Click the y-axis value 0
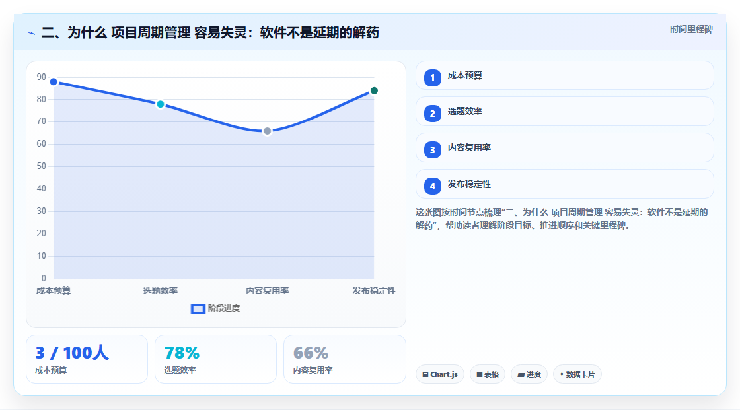The height and width of the screenshot is (410, 740). point(44,279)
